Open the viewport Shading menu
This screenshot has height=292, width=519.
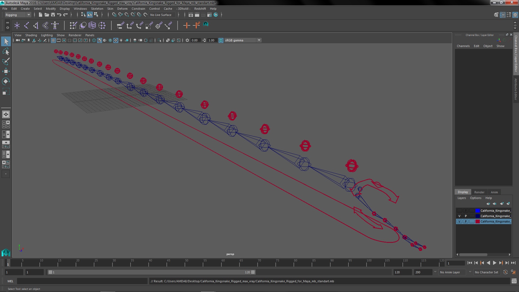pyautogui.click(x=31, y=35)
